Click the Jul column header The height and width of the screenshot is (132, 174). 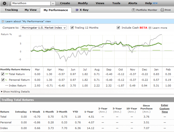click(x=85, y=70)
